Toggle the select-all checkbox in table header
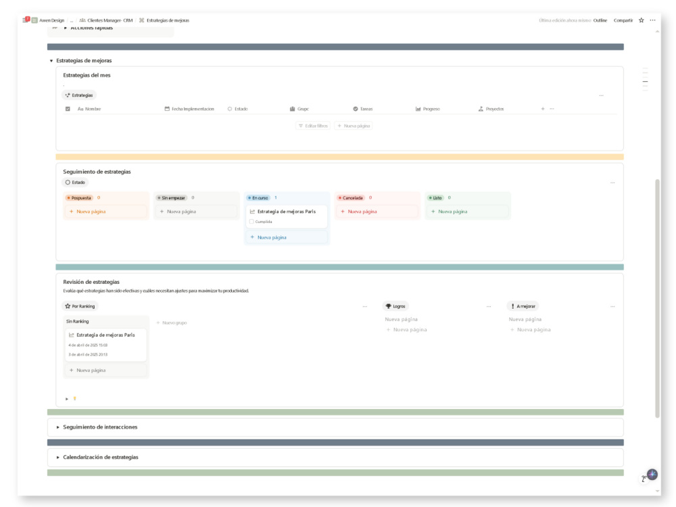 (x=68, y=109)
